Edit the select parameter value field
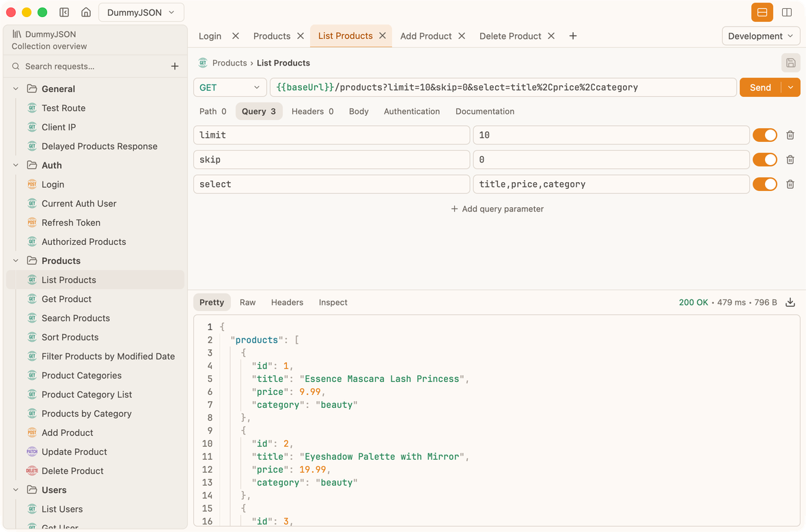The height and width of the screenshot is (532, 806). point(611,184)
